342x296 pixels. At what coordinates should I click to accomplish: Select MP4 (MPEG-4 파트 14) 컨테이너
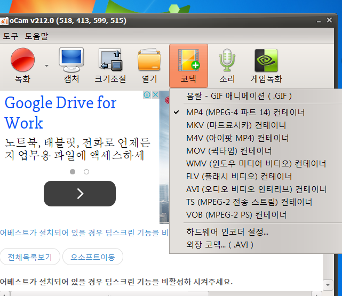point(256,113)
